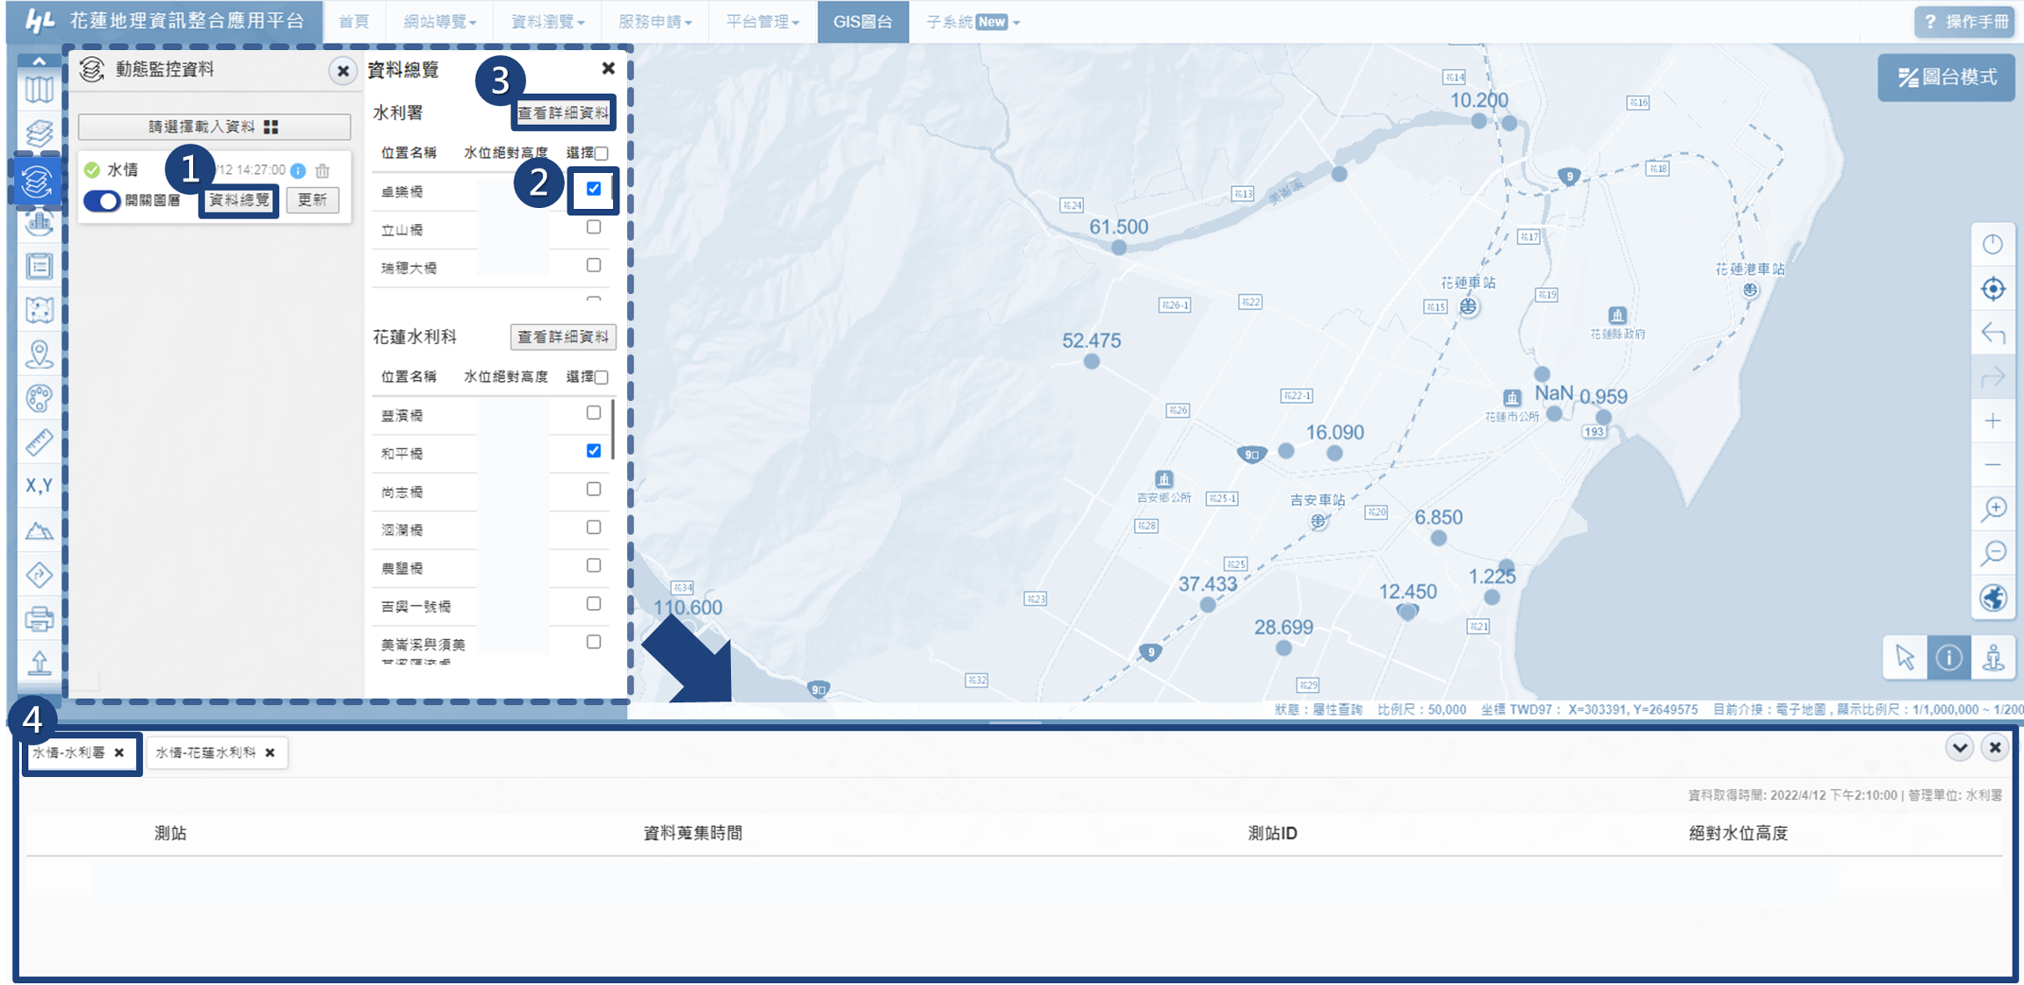Activate the info attribute query tool
Screen dimensions: 2024x985
click(1948, 658)
